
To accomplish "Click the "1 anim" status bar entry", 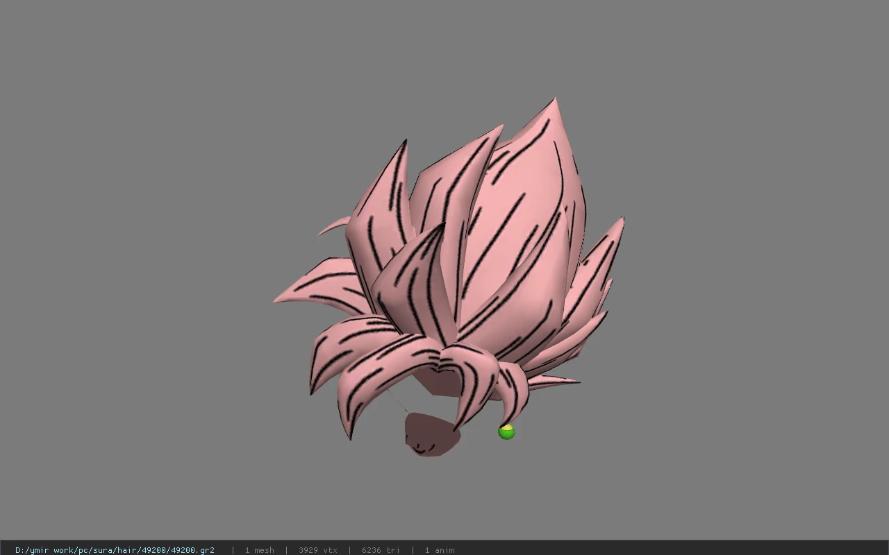I will click(440, 550).
